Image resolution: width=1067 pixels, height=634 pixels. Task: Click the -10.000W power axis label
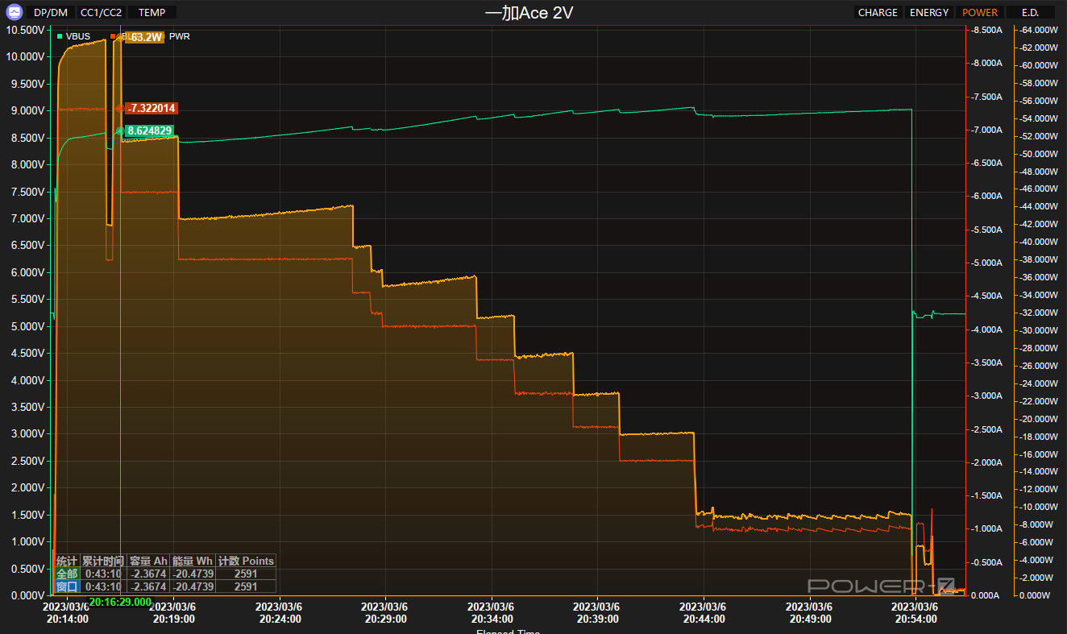coord(1038,507)
